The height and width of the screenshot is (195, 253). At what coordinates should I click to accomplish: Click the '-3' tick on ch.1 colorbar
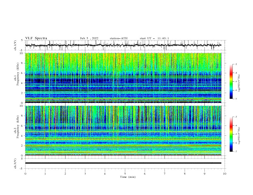(236, 64)
